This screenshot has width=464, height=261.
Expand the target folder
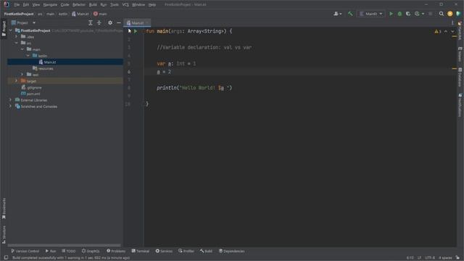click(17, 80)
